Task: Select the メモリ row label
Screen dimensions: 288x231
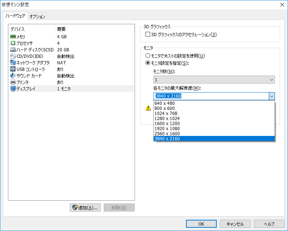Action: [x=21, y=37]
